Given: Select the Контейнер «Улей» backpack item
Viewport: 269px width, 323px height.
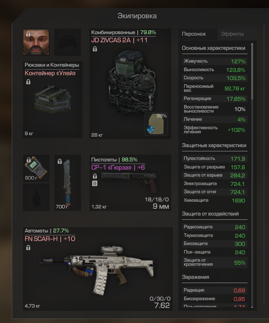Looking at the screenshot, I should pos(53,100).
